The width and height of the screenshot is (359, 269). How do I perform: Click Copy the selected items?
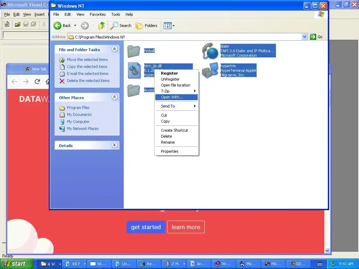click(87, 67)
